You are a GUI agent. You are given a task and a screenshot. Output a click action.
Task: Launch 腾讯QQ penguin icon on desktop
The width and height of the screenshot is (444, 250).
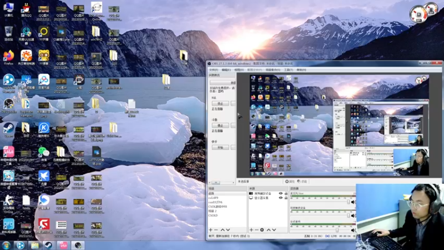tap(26, 9)
